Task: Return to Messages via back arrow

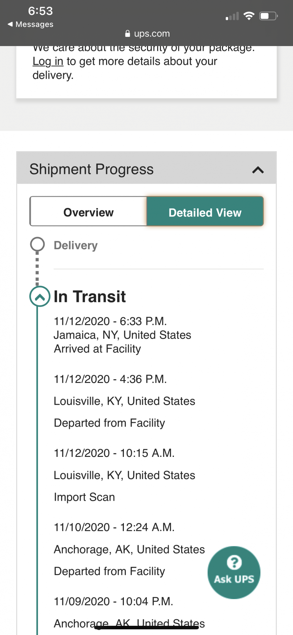Action: pyautogui.click(x=10, y=24)
